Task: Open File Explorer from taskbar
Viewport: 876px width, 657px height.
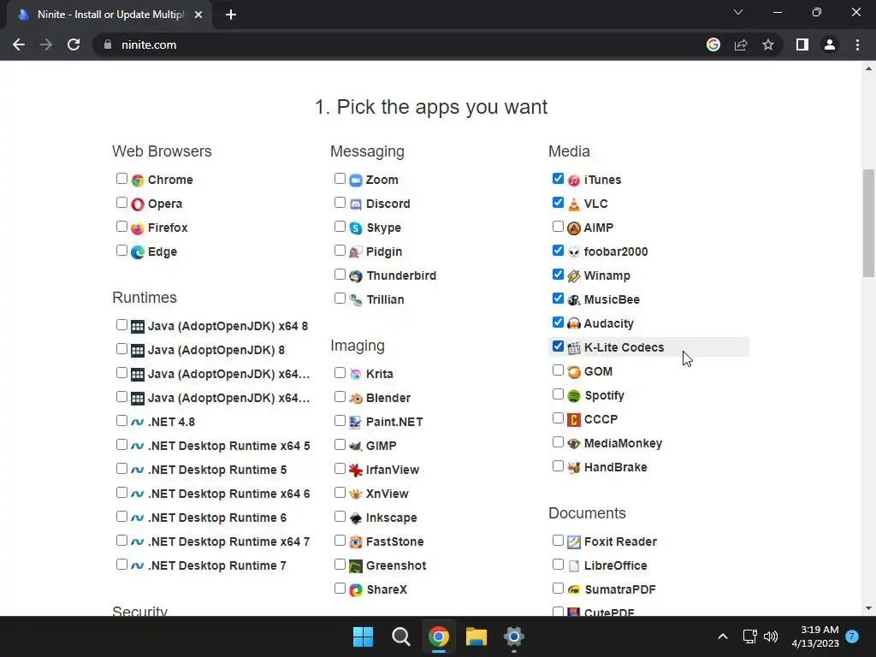Action: click(476, 636)
